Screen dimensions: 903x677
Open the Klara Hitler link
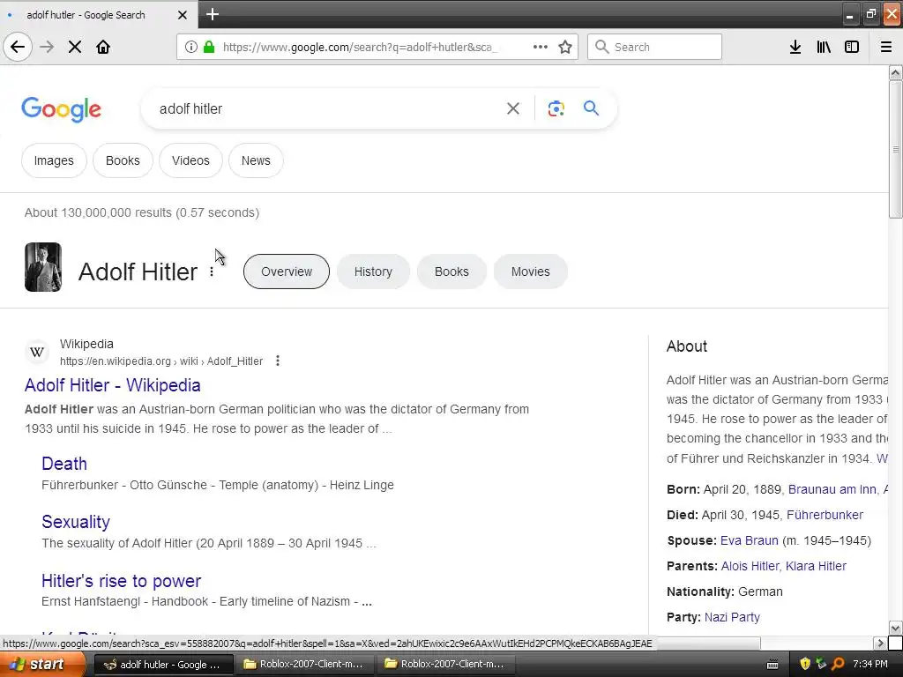click(x=816, y=566)
